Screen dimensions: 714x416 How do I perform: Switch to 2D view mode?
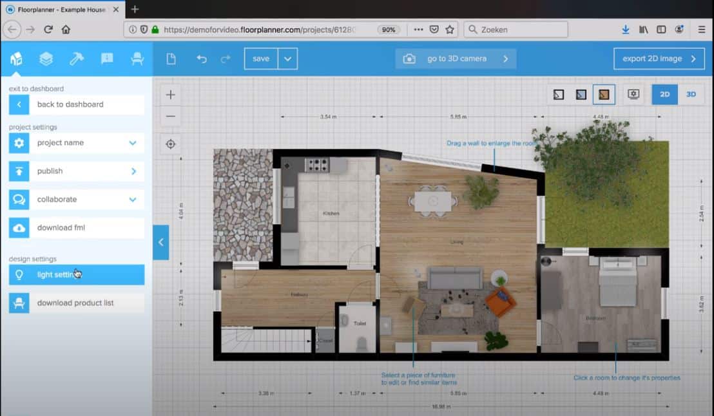pos(665,94)
